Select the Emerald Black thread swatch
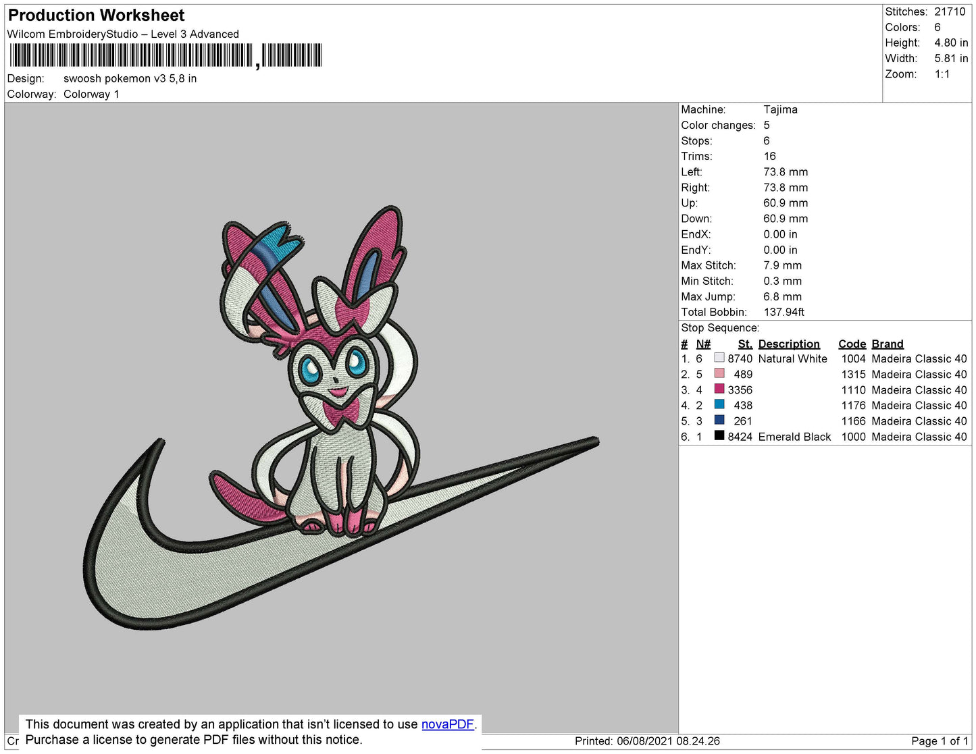The width and height of the screenshot is (976, 754). (719, 436)
